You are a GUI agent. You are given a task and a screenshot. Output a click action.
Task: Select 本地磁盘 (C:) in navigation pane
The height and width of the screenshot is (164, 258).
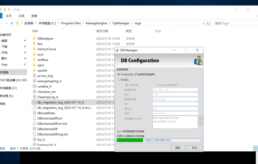[x=8, y=88]
